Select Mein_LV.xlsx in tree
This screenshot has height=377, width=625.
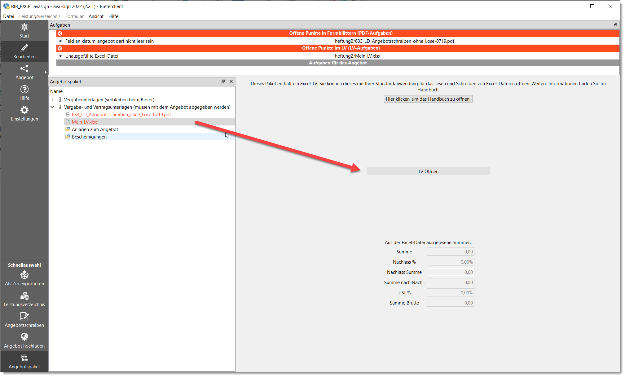[84, 122]
